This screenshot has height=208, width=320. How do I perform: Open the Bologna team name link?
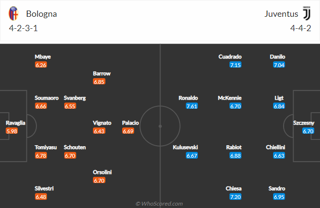click(x=42, y=13)
